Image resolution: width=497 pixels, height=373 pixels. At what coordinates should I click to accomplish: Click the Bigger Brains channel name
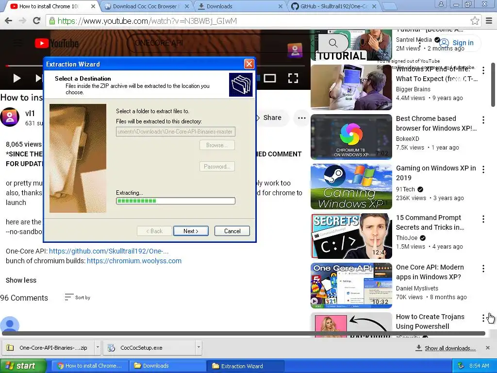click(413, 89)
